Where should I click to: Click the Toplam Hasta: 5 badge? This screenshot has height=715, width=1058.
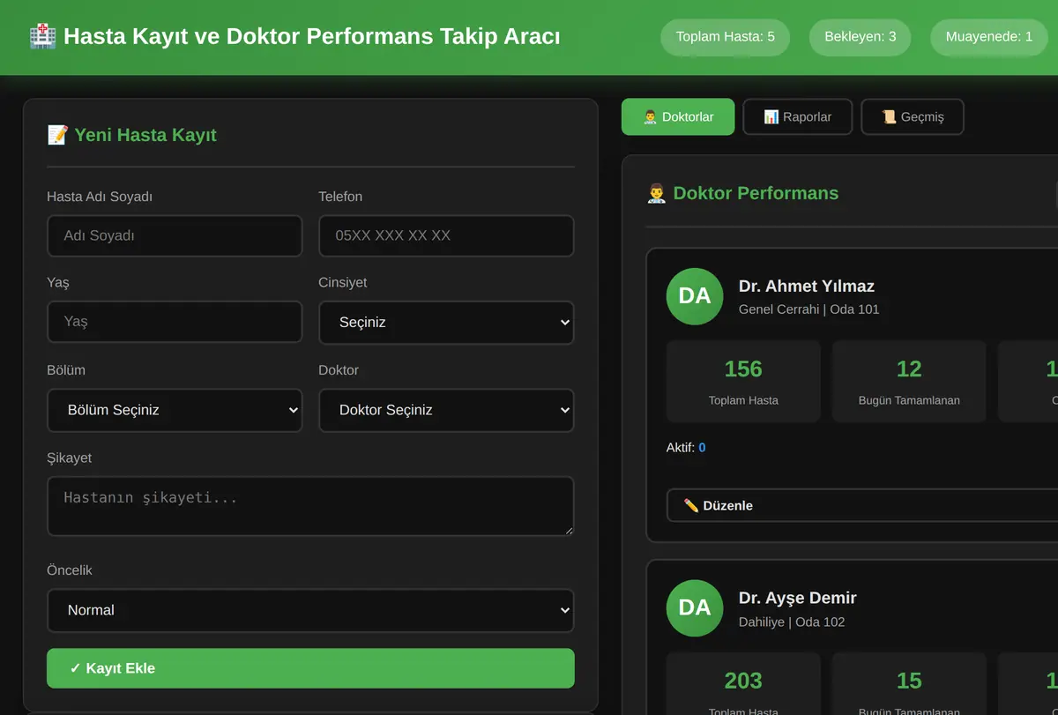point(725,37)
